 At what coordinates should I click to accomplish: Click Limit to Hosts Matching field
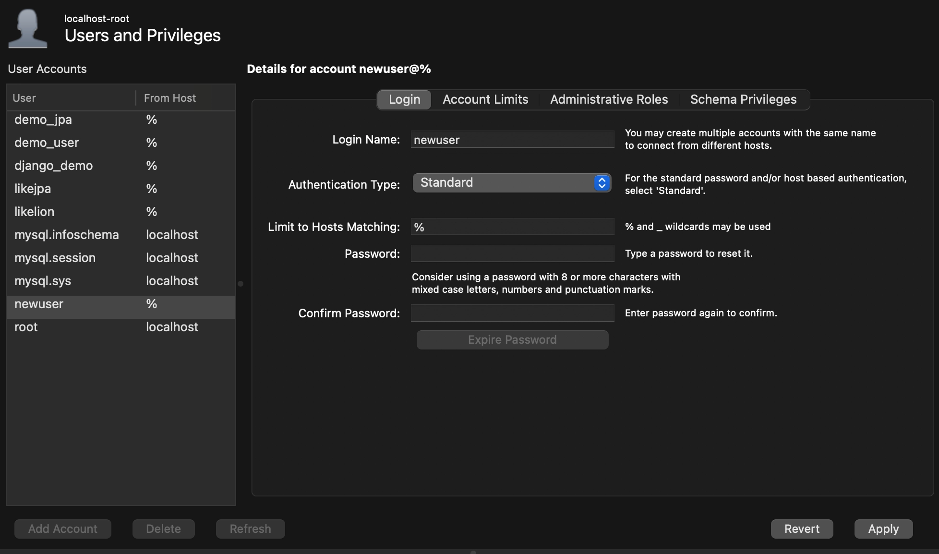coord(512,227)
